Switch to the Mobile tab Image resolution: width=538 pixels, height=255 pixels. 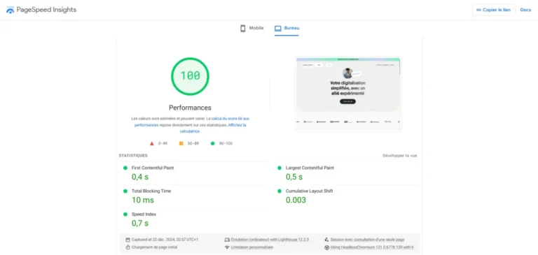click(x=252, y=28)
